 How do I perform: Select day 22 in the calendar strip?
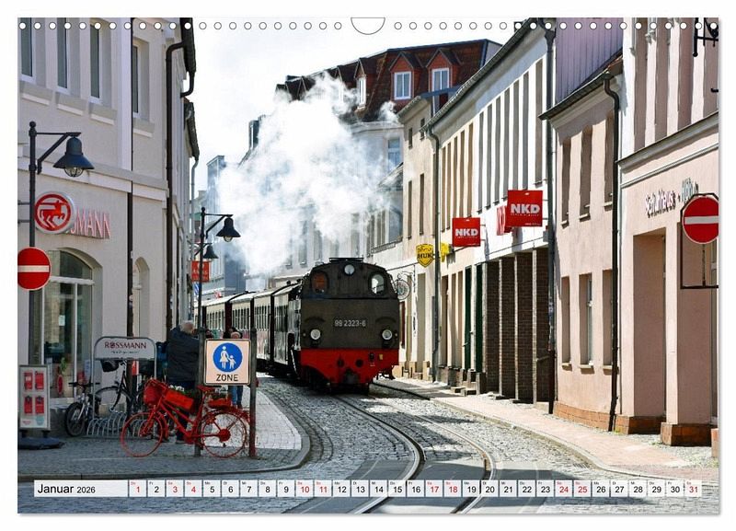click(x=527, y=489)
